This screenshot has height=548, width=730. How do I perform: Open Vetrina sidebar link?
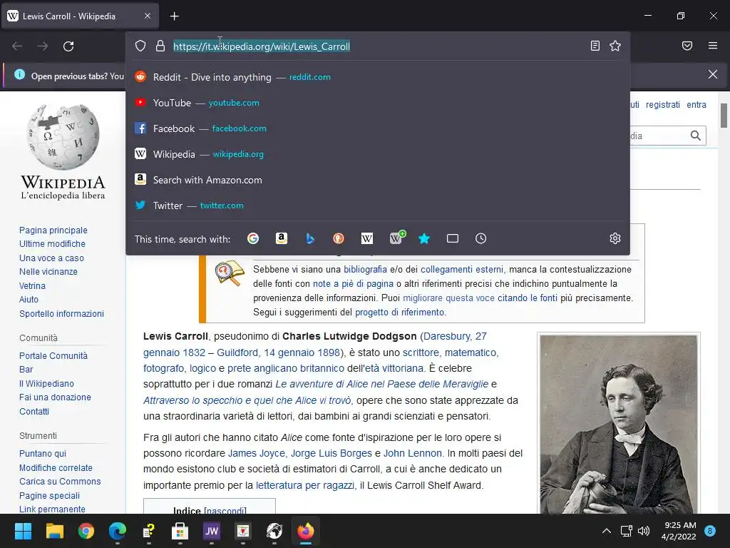(32, 286)
